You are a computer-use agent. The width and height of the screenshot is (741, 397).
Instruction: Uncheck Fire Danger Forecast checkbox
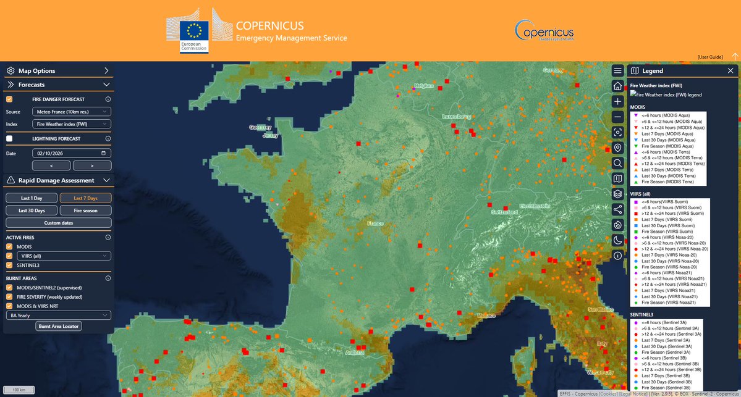pyautogui.click(x=9, y=99)
